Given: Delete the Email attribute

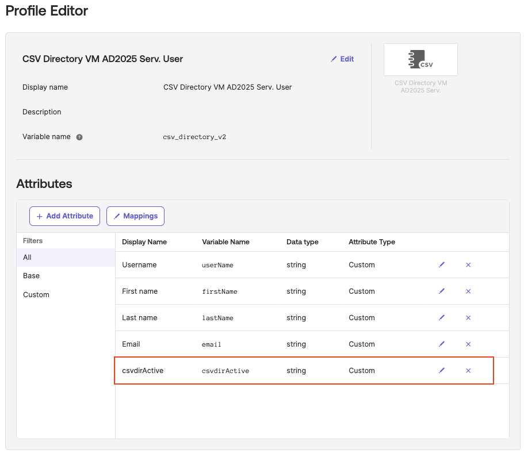Looking at the screenshot, I should pyautogui.click(x=468, y=344).
